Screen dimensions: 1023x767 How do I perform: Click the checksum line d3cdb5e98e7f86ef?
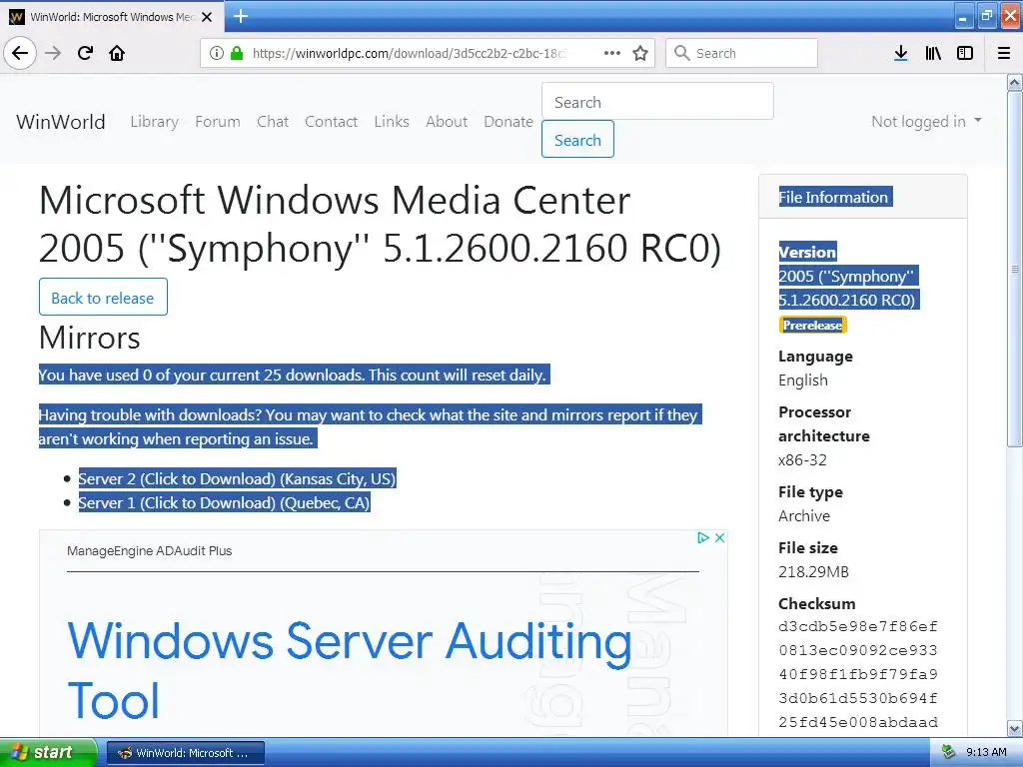tap(858, 627)
